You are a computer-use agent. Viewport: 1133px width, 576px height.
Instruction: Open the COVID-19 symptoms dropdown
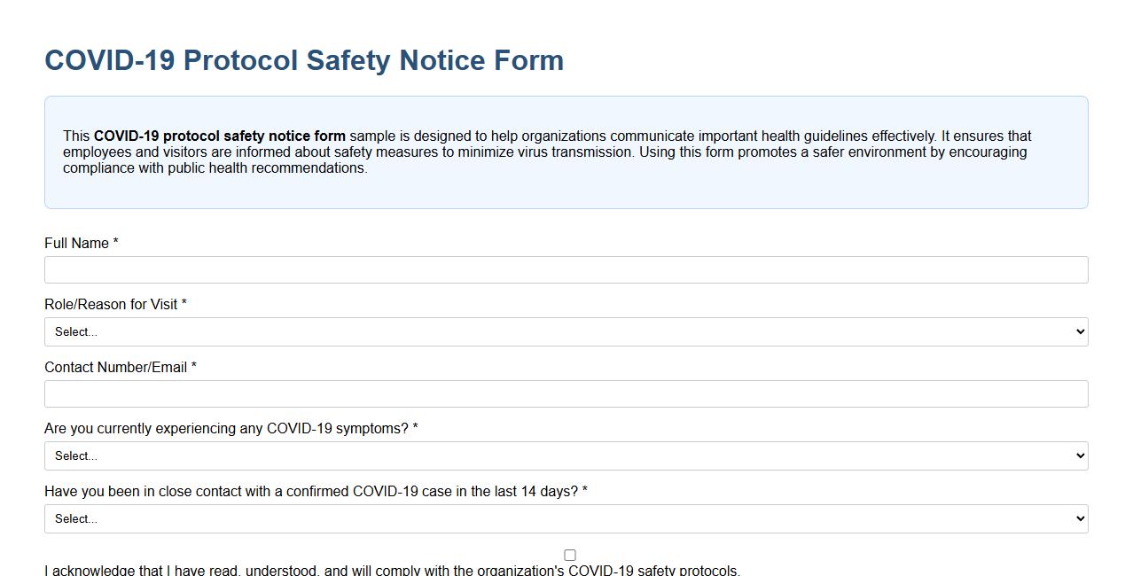tap(566, 455)
